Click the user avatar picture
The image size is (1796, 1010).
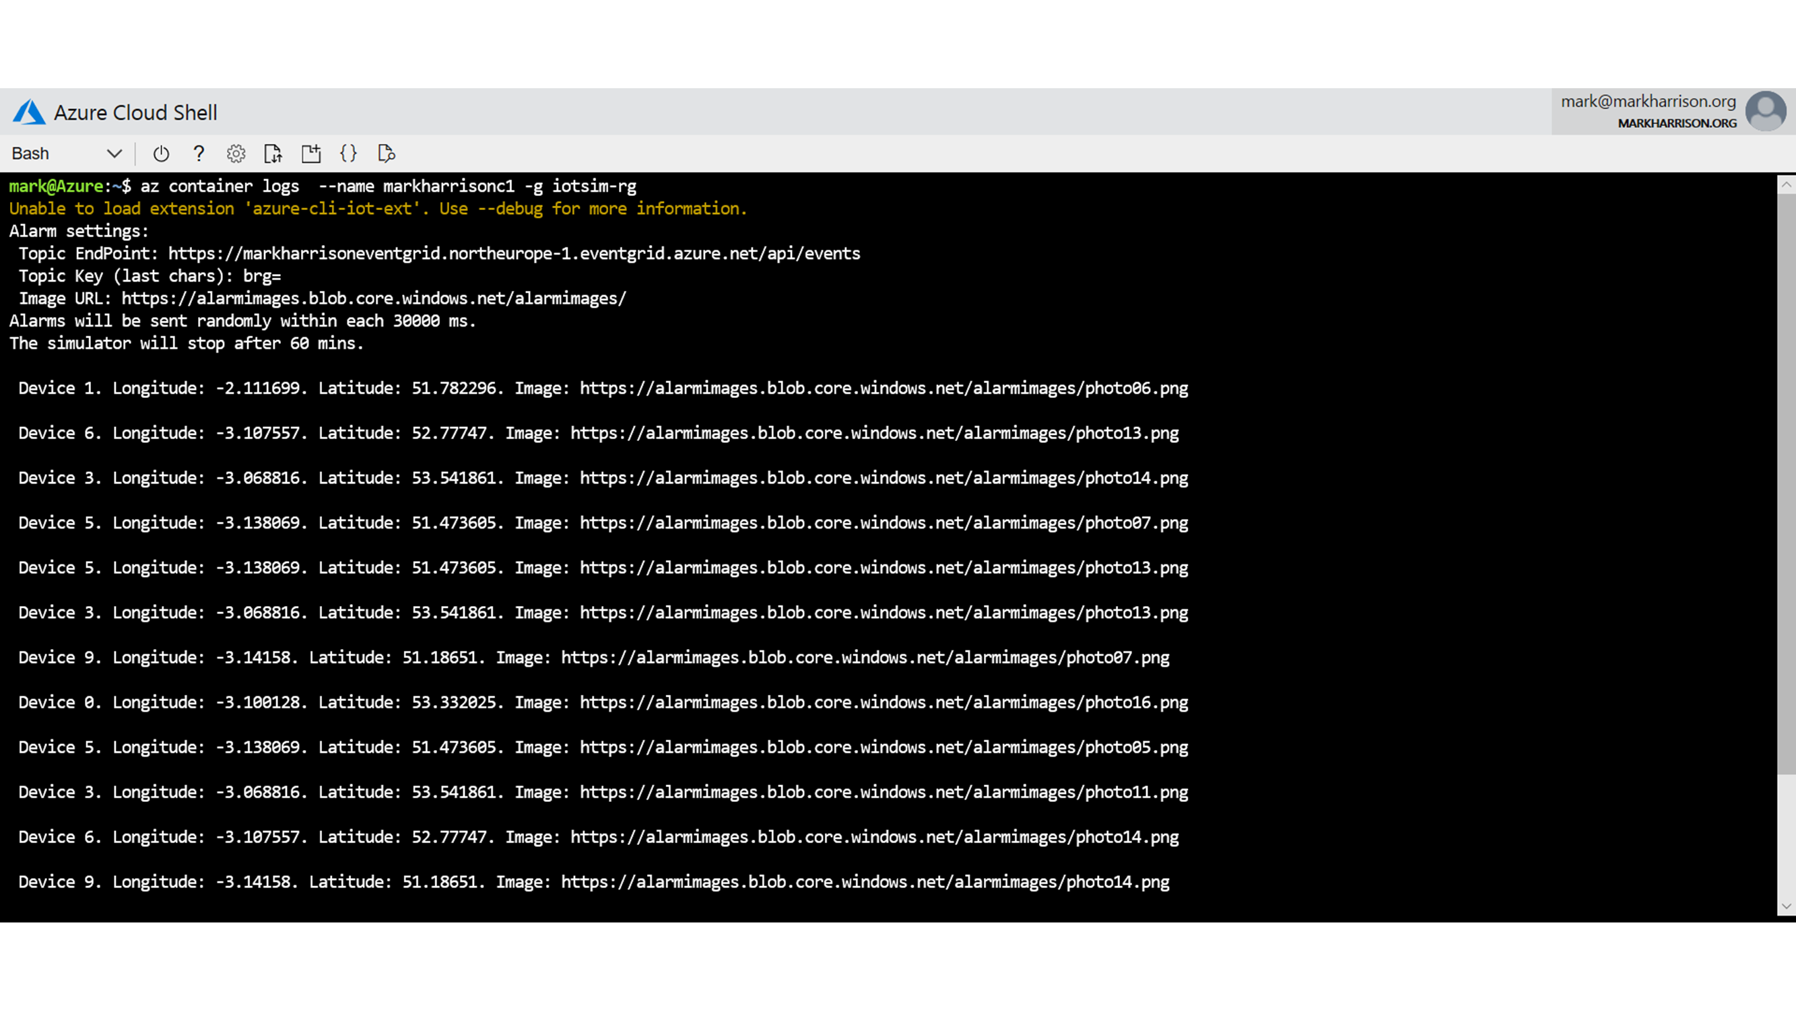click(x=1764, y=112)
